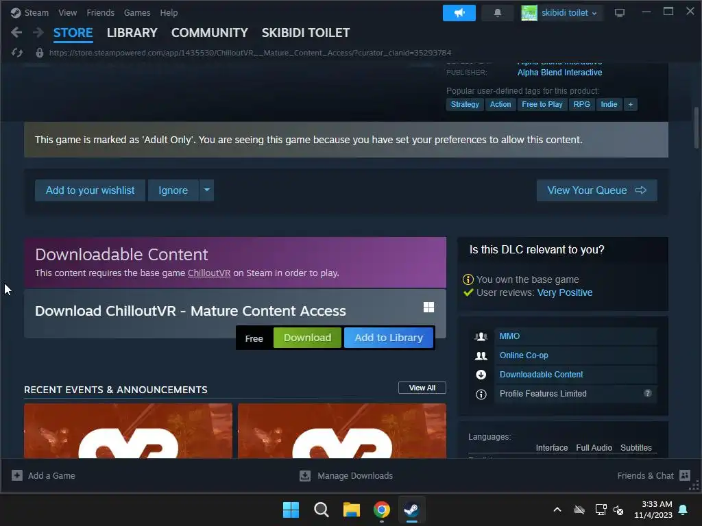Open the View menu
The image size is (702, 526).
68,13
